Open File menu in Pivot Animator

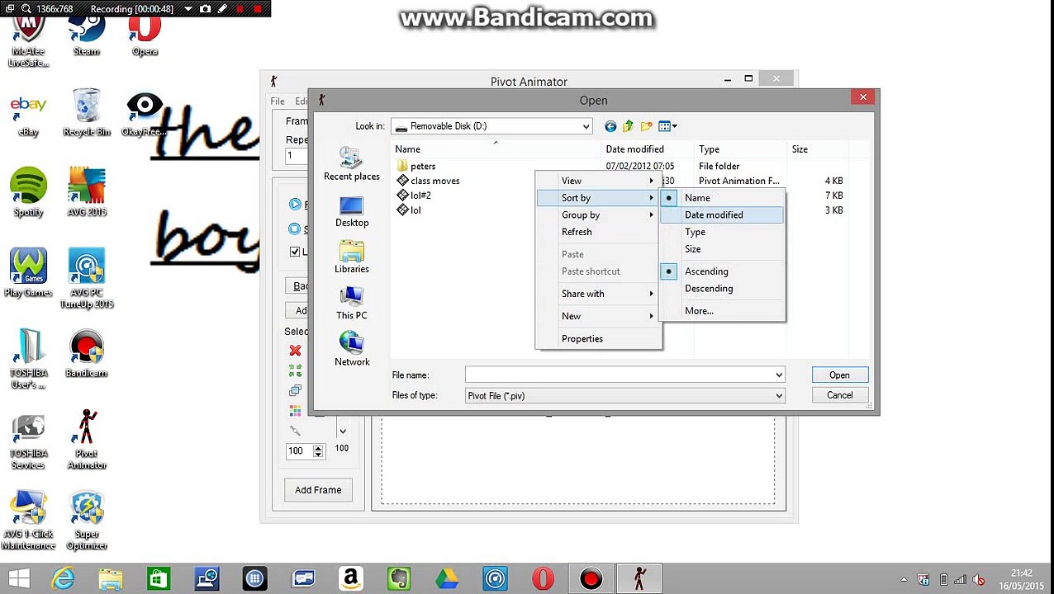[278, 101]
